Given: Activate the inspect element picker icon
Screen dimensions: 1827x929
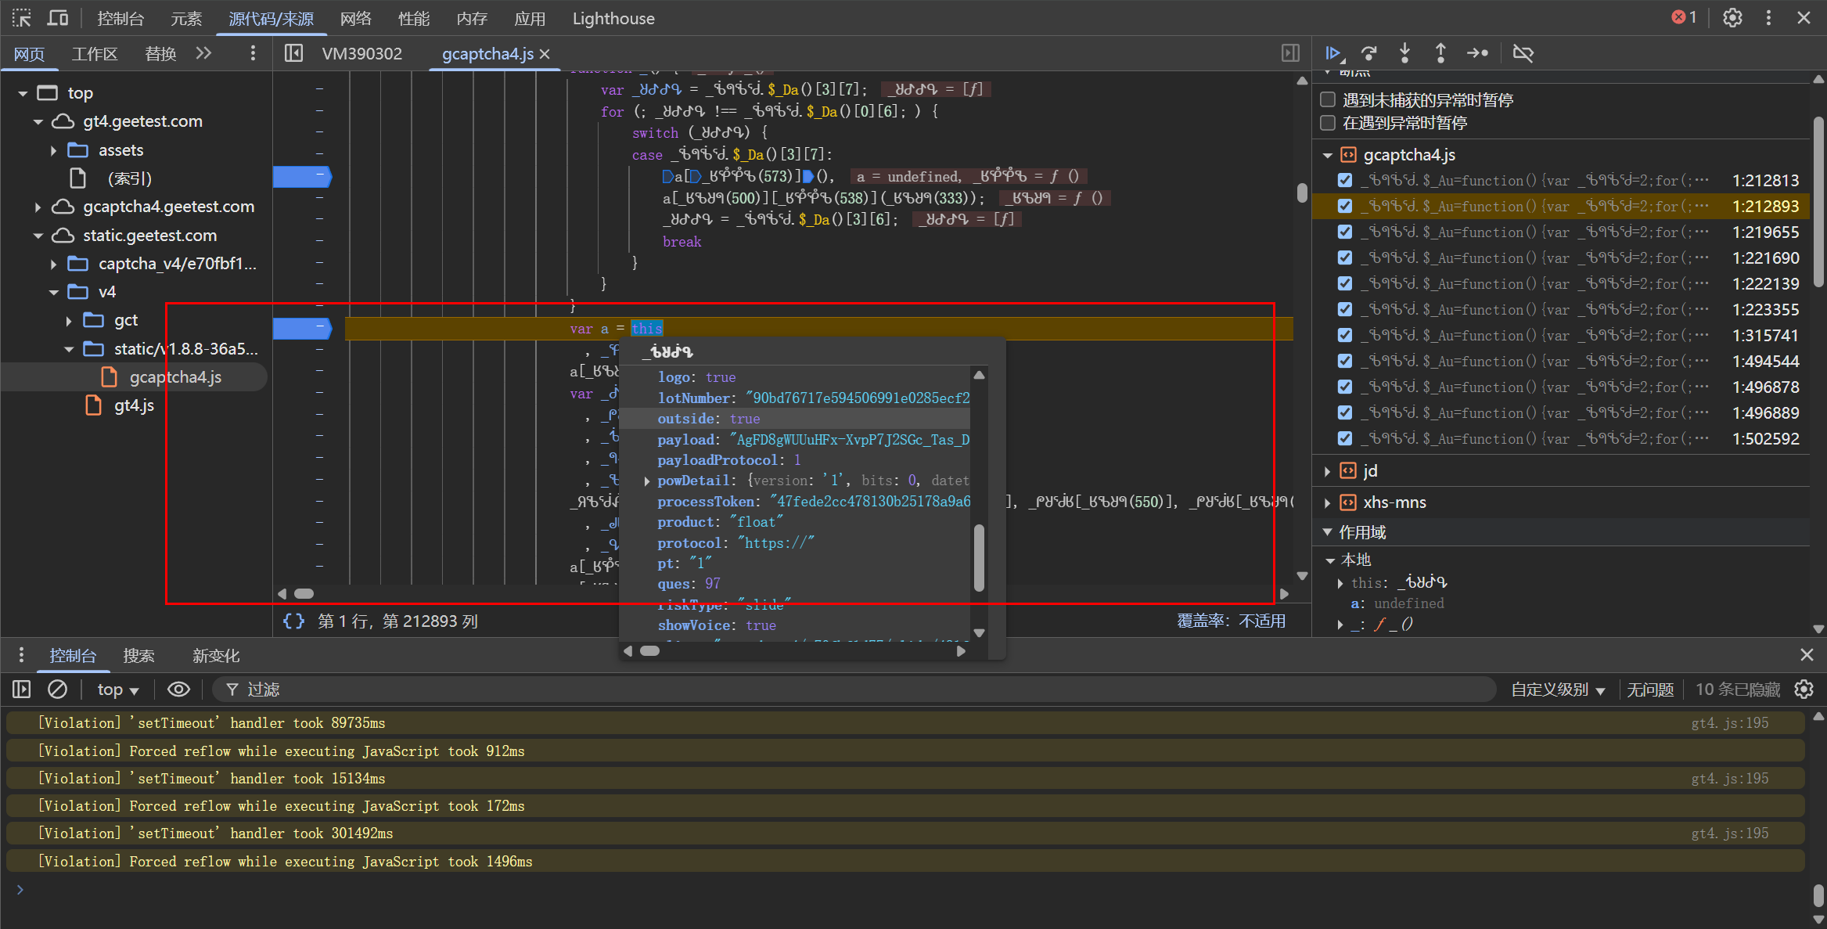Looking at the screenshot, I should (x=21, y=18).
